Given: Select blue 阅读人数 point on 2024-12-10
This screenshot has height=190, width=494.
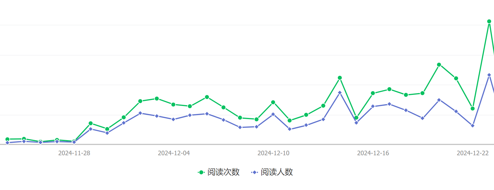Looking at the screenshot, I should [273, 114].
